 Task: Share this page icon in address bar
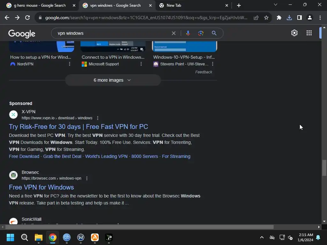[x=256, y=18]
